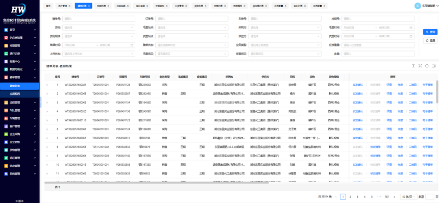The height and width of the screenshot is (203, 439).
Task: Open calendar icon in 毛重时间 date range
Action: coord(411,28)
